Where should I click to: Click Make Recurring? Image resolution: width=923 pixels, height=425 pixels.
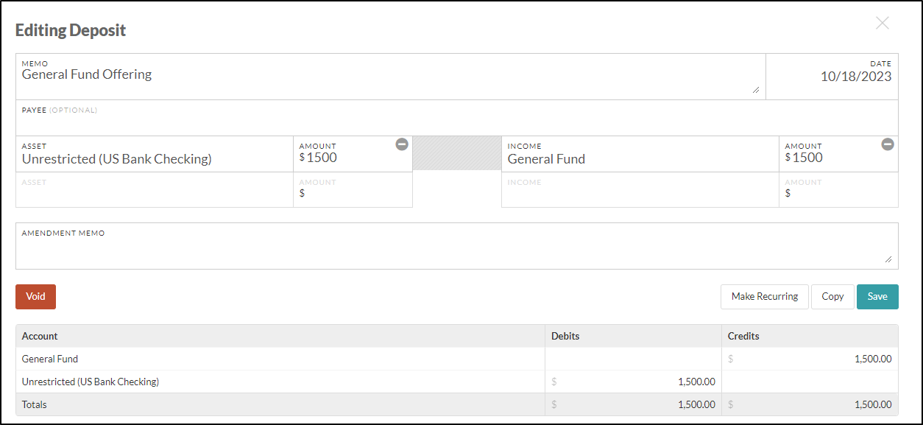coord(765,297)
